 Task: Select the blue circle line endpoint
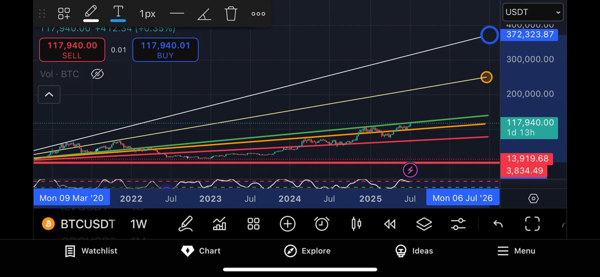(x=489, y=35)
